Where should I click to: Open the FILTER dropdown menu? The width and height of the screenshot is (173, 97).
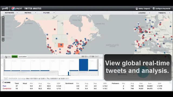coord(49,13)
